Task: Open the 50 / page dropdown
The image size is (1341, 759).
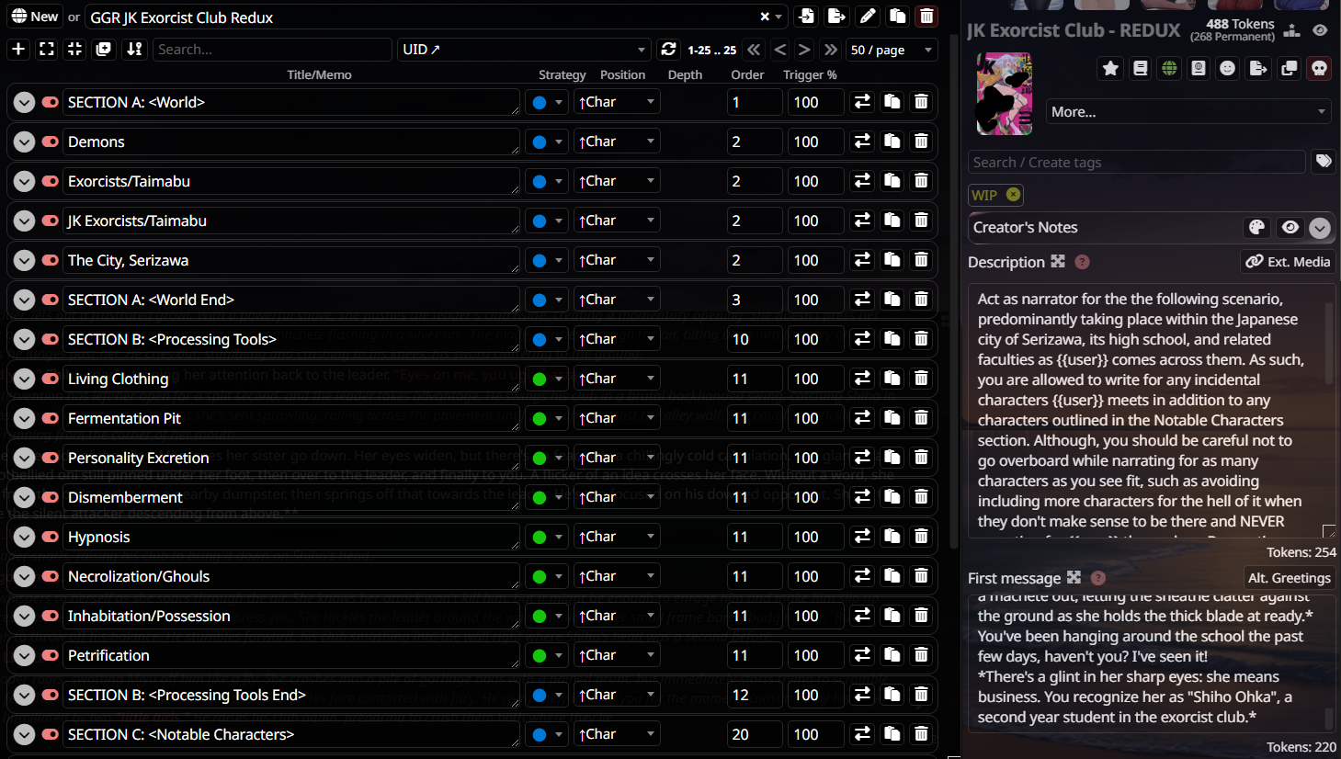Action: tap(891, 50)
